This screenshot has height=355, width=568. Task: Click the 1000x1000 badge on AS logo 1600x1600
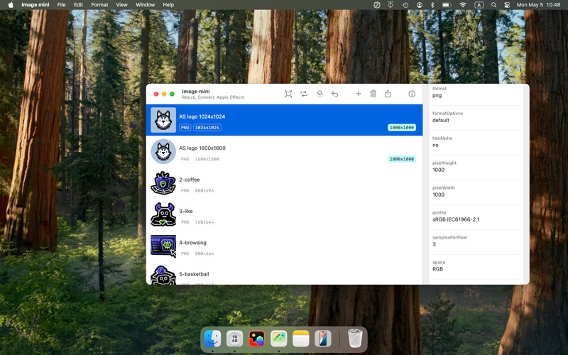click(402, 159)
